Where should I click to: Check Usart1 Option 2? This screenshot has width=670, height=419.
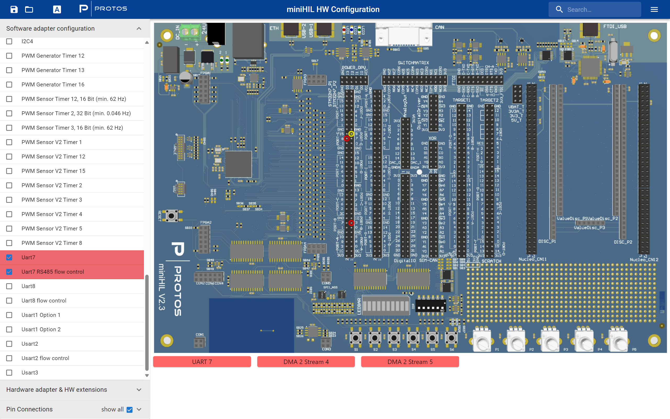tap(9, 329)
